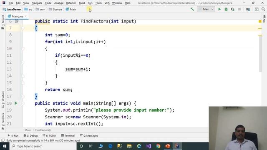Collapse the for loop fold marker at line 10
267x150 pixels.
tap(23, 49)
